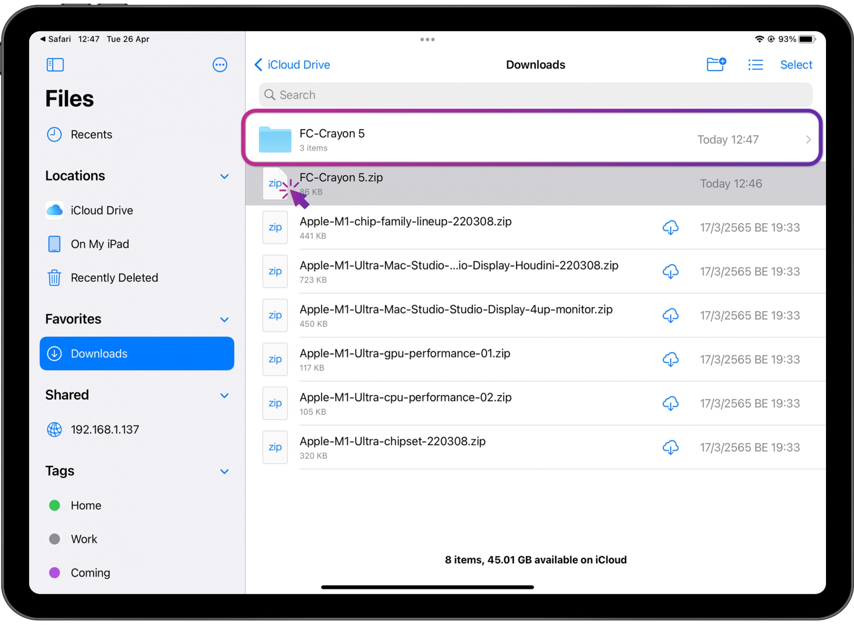This screenshot has width=854, height=625.
Task: Tap the Search field
Action: pos(535,95)
